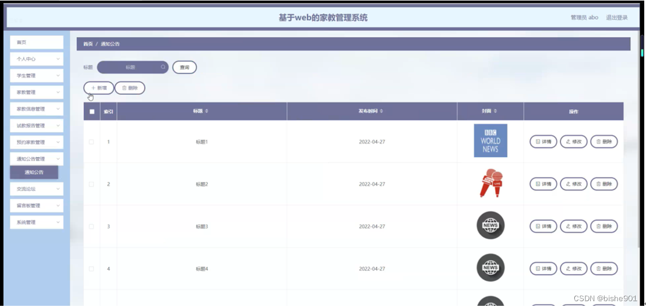Click 修改 for 标题1 row

coord(574,142)
